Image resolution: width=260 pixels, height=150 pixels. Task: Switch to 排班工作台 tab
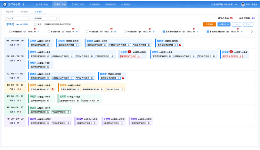point(60,4)
